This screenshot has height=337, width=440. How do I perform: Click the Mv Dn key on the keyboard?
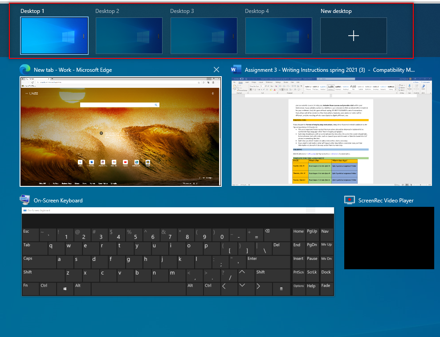326,262
